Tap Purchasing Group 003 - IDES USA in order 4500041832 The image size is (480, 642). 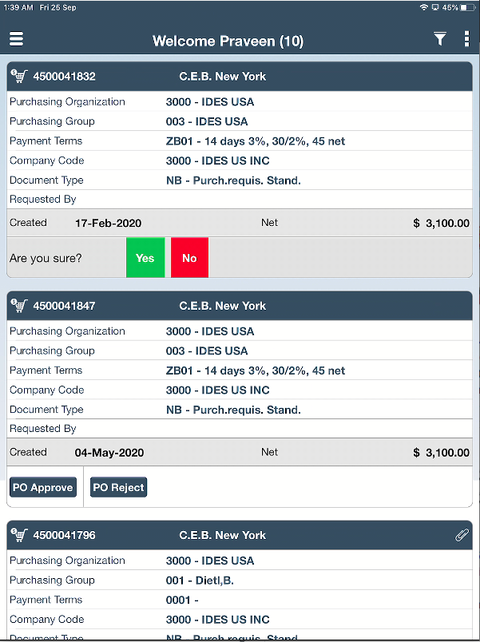click(x=207, y=121)
